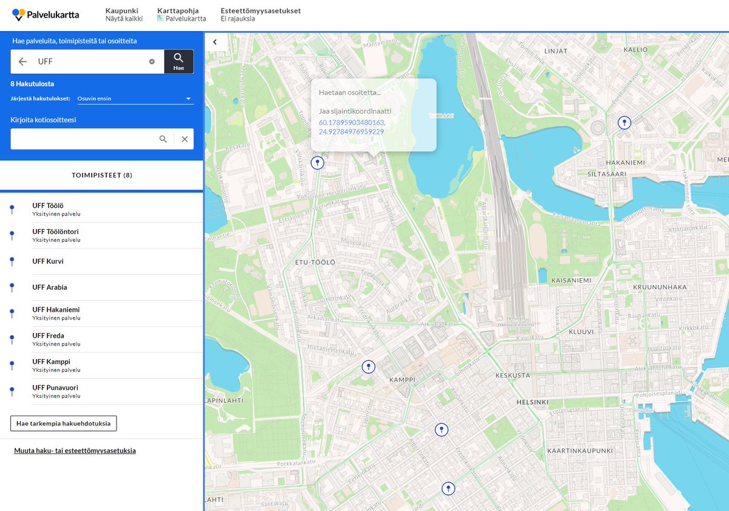Open UFF Kamppi result
The image size is (729, 511).
101,365
